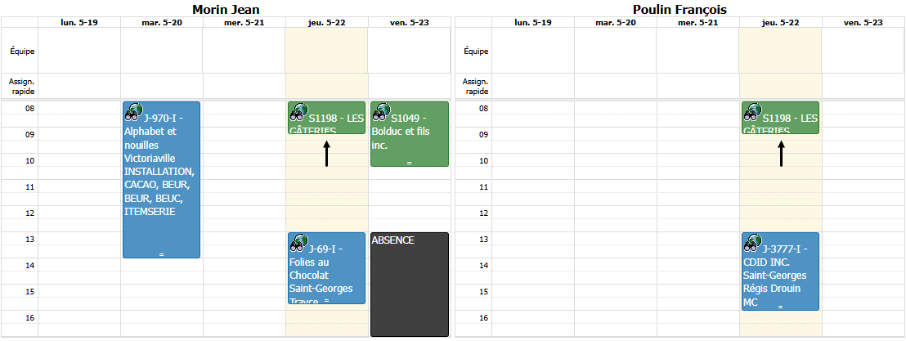Click resize handle at bottom of J-970-I event
The image size is (906, 341).
point(161,254)
